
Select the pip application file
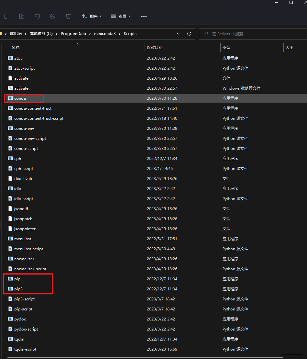(x=17, y=279)
